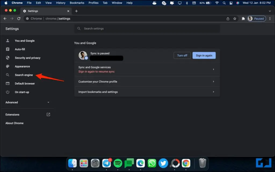The height and width of the screenshot is (172, 275).
Task: Open On start-up settings section
Action: click(x=22, y=92)
